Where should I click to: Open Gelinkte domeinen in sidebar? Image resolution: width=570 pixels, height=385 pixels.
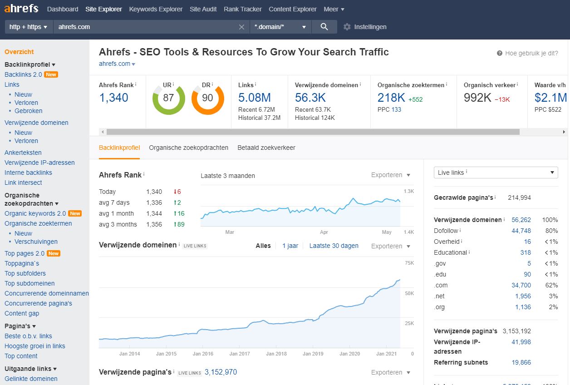pyautogui.click(x=31, y=379)
